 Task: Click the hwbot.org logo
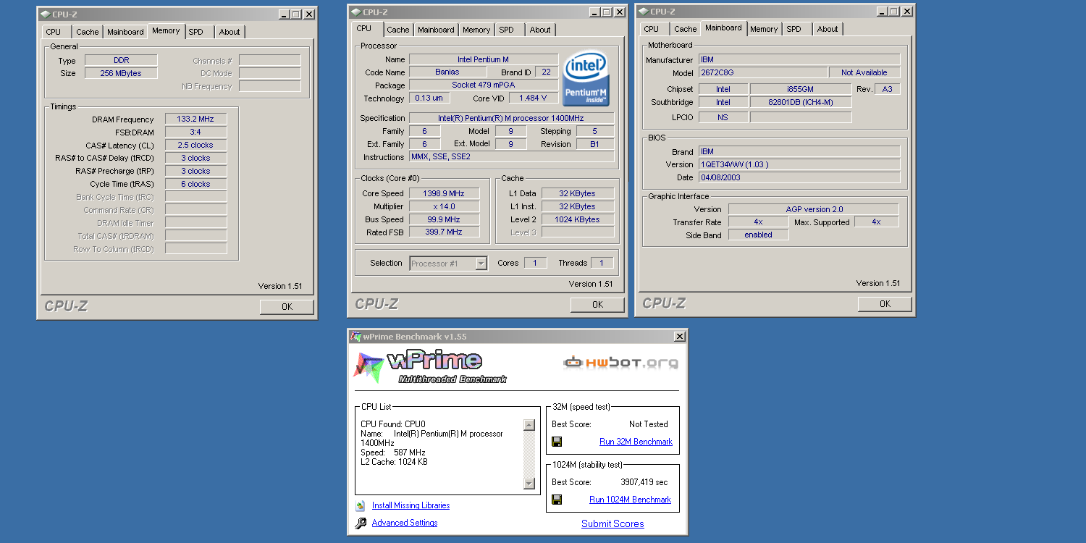(620, 362)
